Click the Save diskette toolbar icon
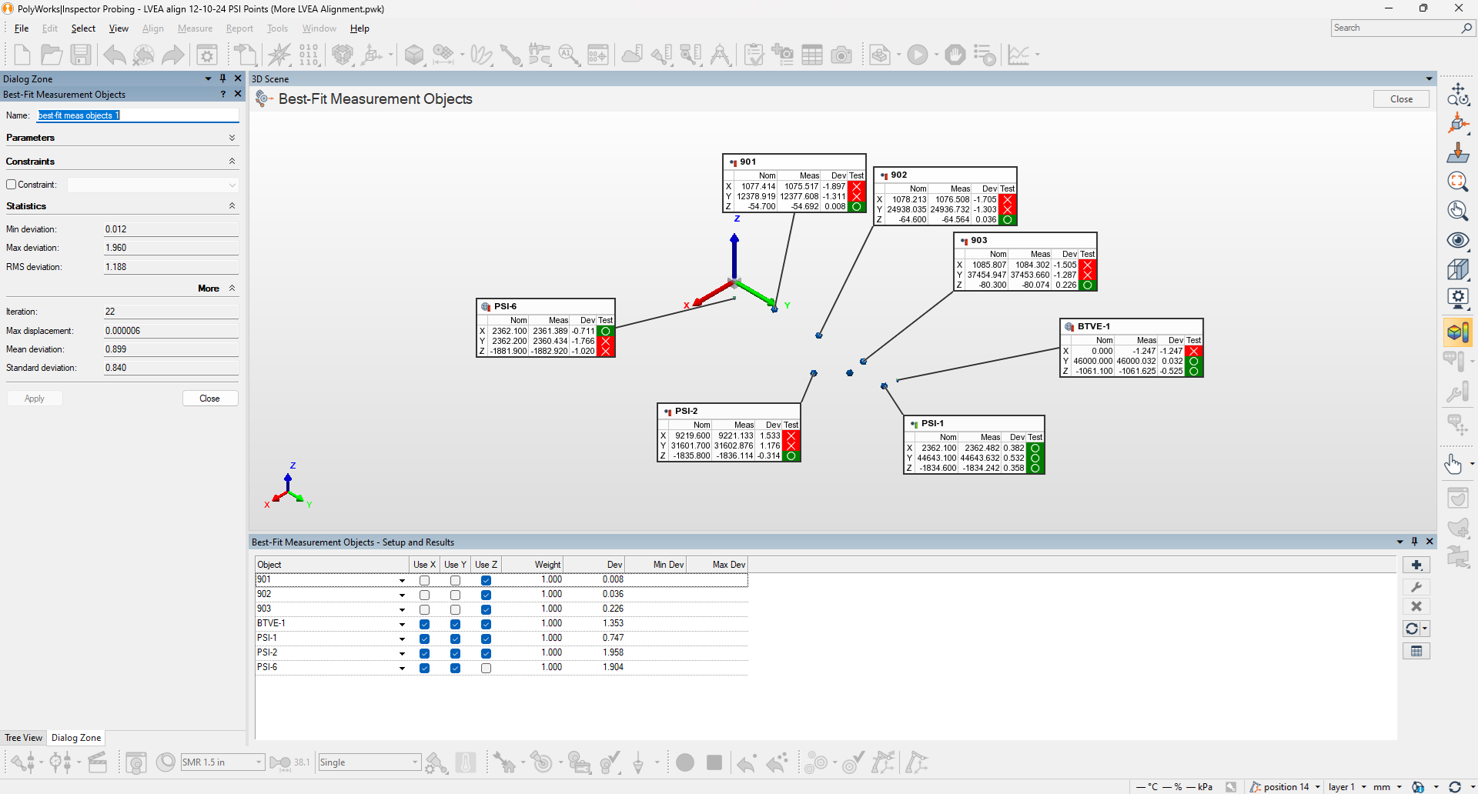Image resolution: width=1478 pixels, height=794 pixels. point(81,55)
